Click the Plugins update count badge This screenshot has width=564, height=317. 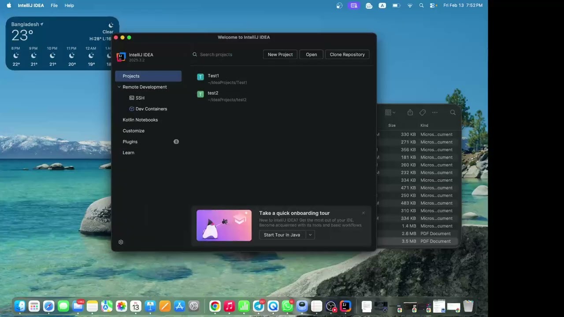click(176, 142)
